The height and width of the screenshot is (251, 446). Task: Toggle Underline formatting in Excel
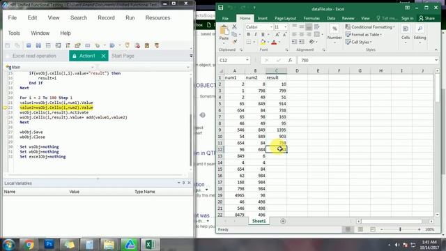coord(263,34)
